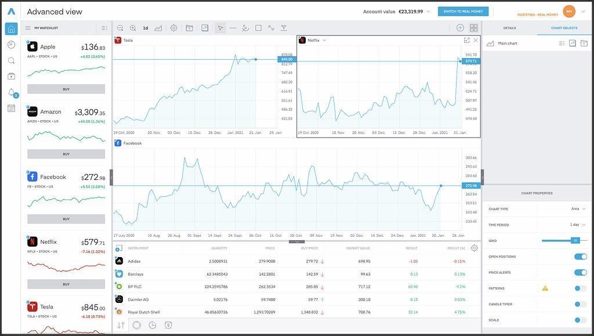The height and width of the screenshot is (336, 594).
Task: Collapse the watchlist panel using its edge handle
Action: 111,177
